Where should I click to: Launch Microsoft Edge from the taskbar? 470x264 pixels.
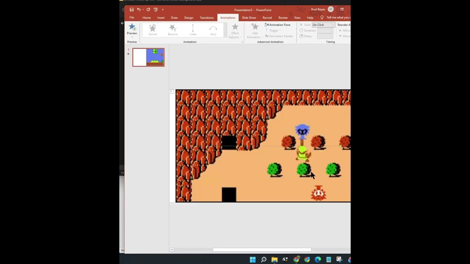coord(318,260)
